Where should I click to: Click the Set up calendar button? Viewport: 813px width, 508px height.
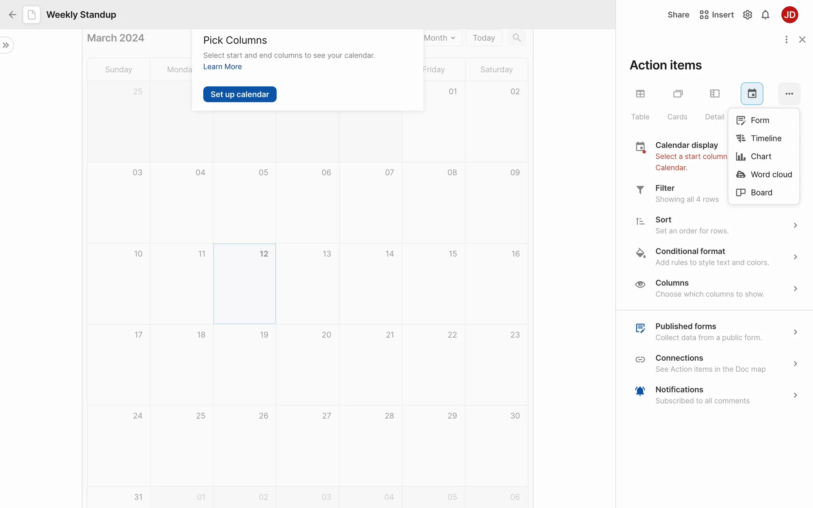[240, 94]
